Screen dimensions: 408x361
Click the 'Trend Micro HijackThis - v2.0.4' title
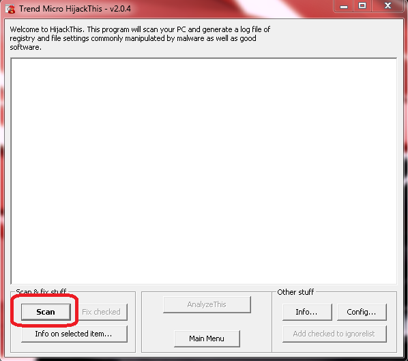coord(75,9)
